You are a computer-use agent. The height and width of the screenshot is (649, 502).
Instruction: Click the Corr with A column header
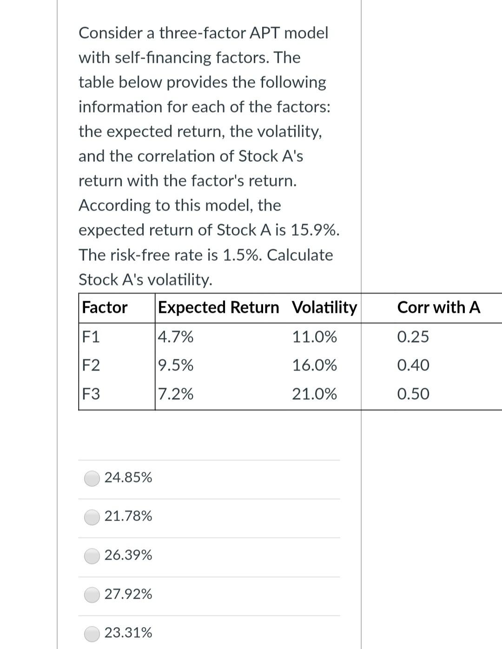coord(438,307)
